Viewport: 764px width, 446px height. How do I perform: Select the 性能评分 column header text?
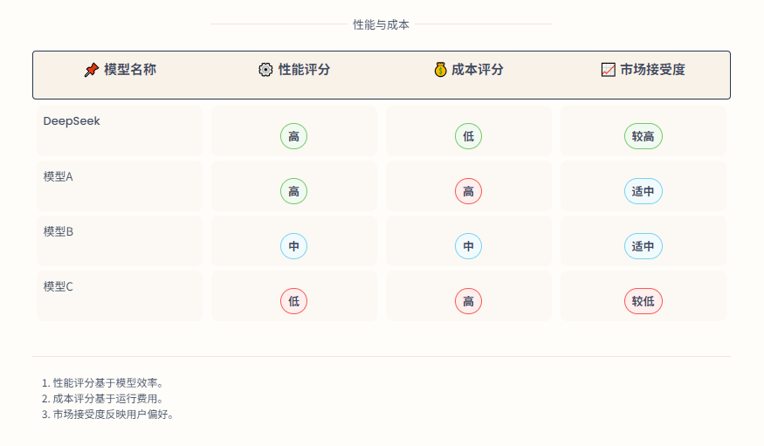click(304, 70)
